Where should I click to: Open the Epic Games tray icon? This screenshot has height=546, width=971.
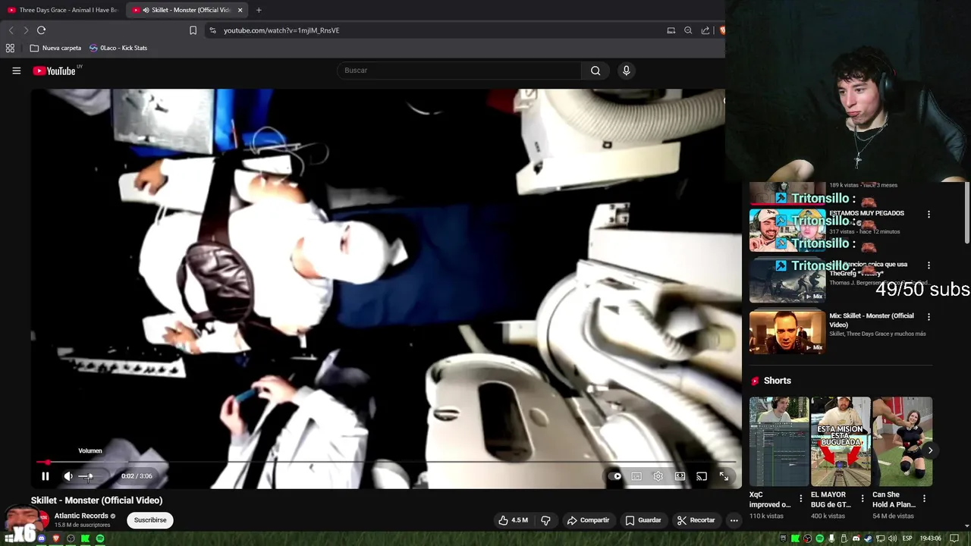(783, 538)
